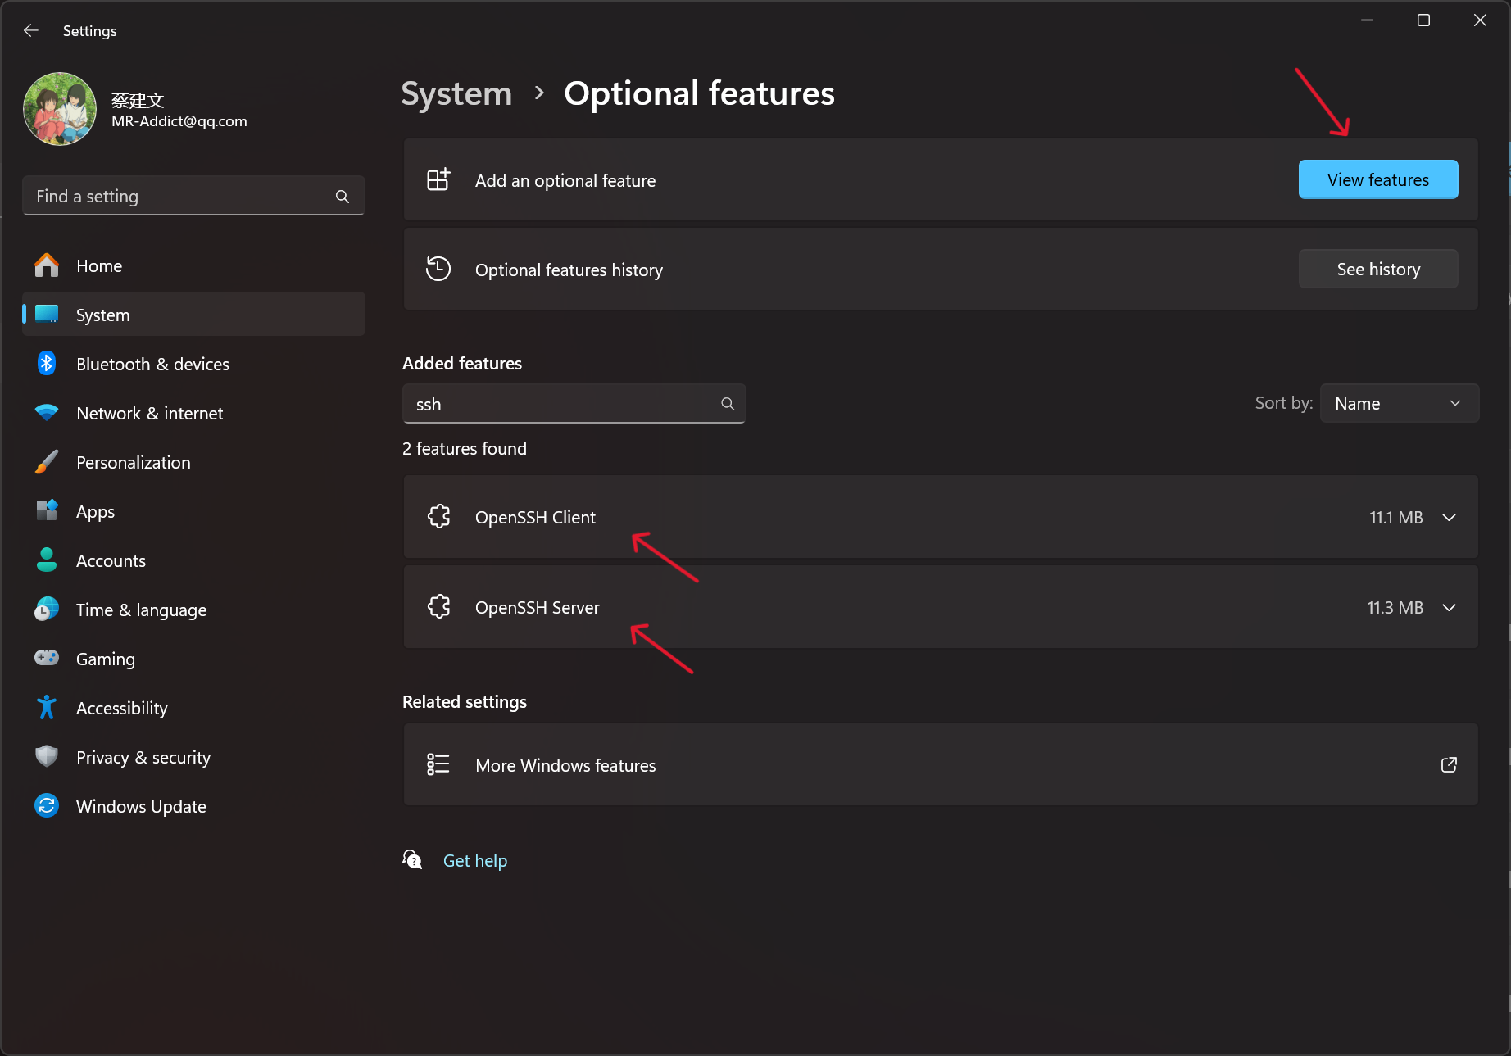Screen dimensions: 1511x1056
Task: Minimize the Settings window
Action: (x=1367, y=20)
